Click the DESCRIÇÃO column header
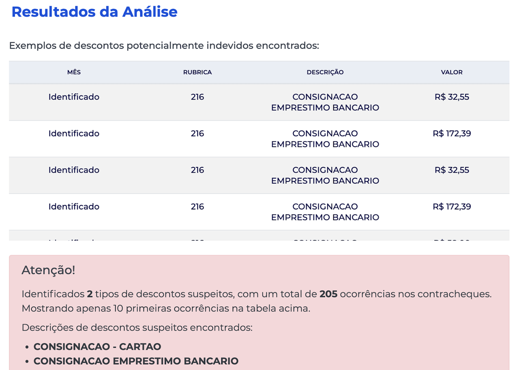Viewport: 519px width, 370px height. [x=325, y=72]
